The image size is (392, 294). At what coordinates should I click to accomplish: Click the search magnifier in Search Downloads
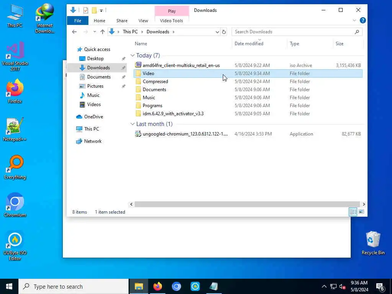[357, 32]
